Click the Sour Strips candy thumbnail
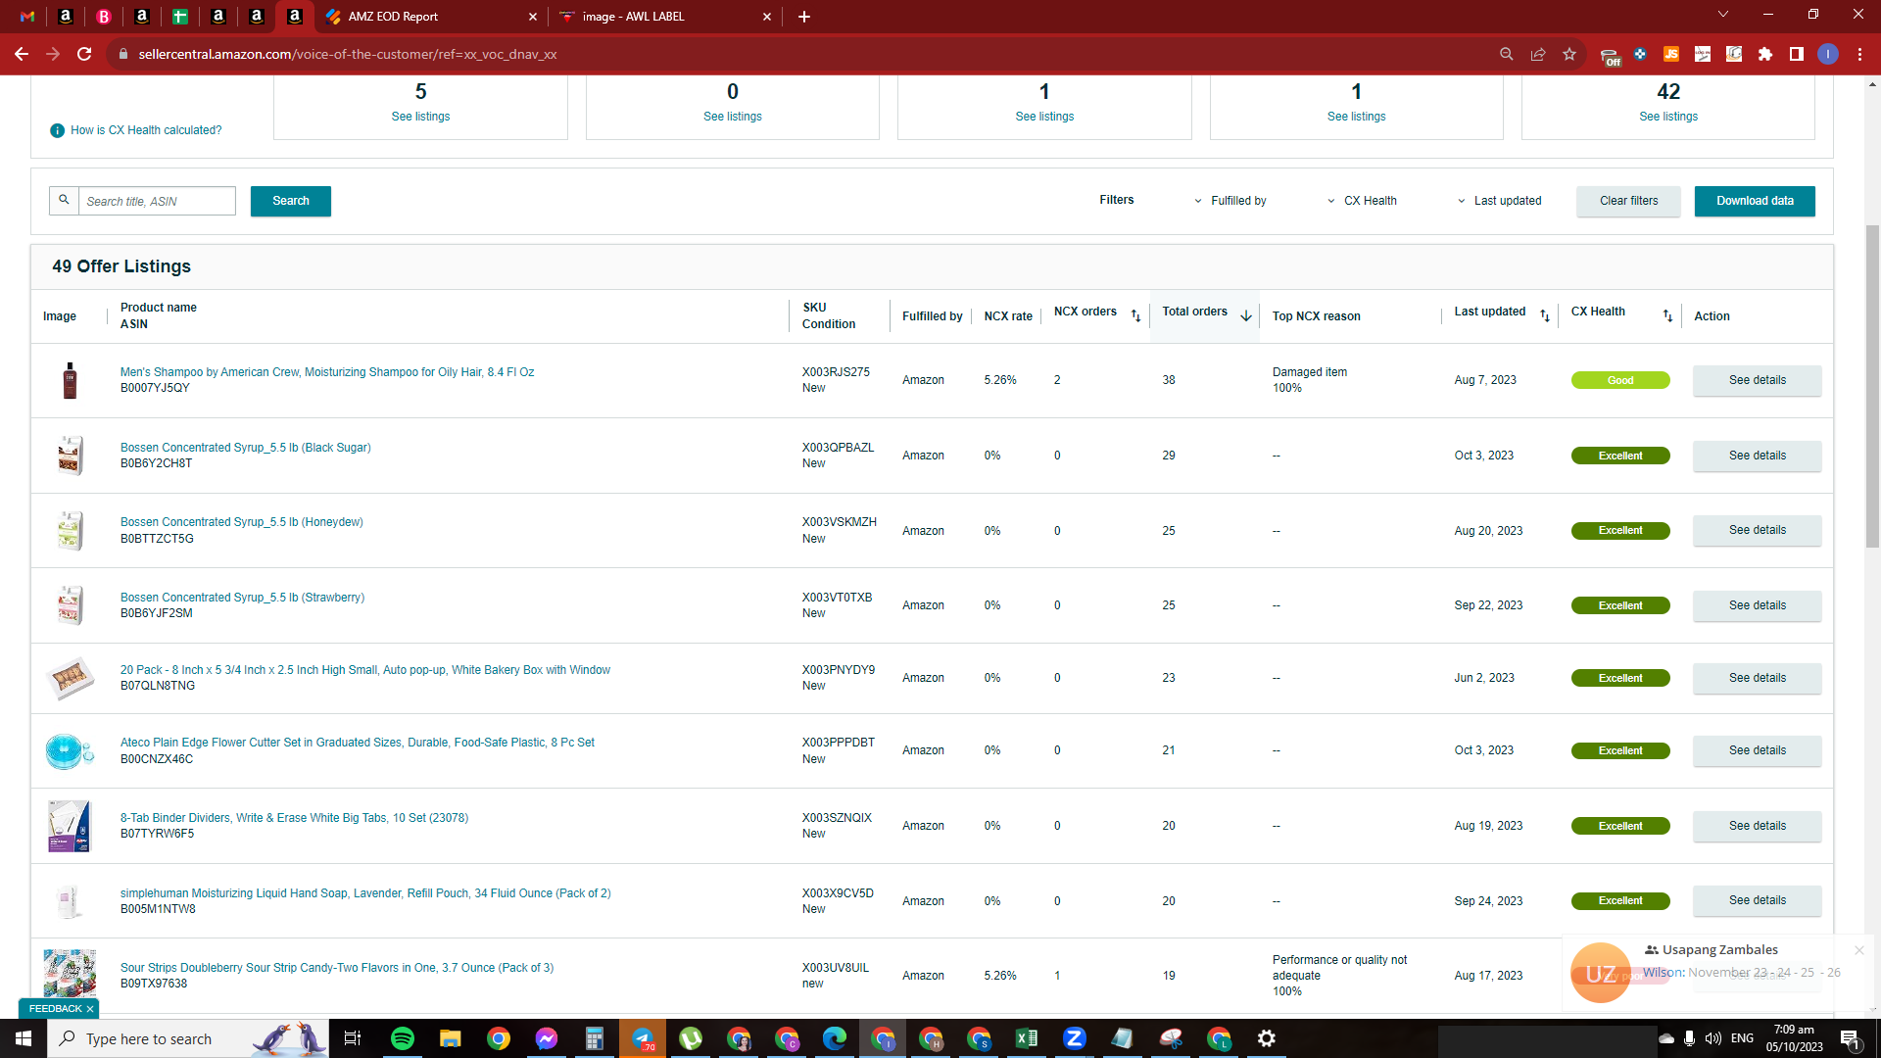 point(71,975)
